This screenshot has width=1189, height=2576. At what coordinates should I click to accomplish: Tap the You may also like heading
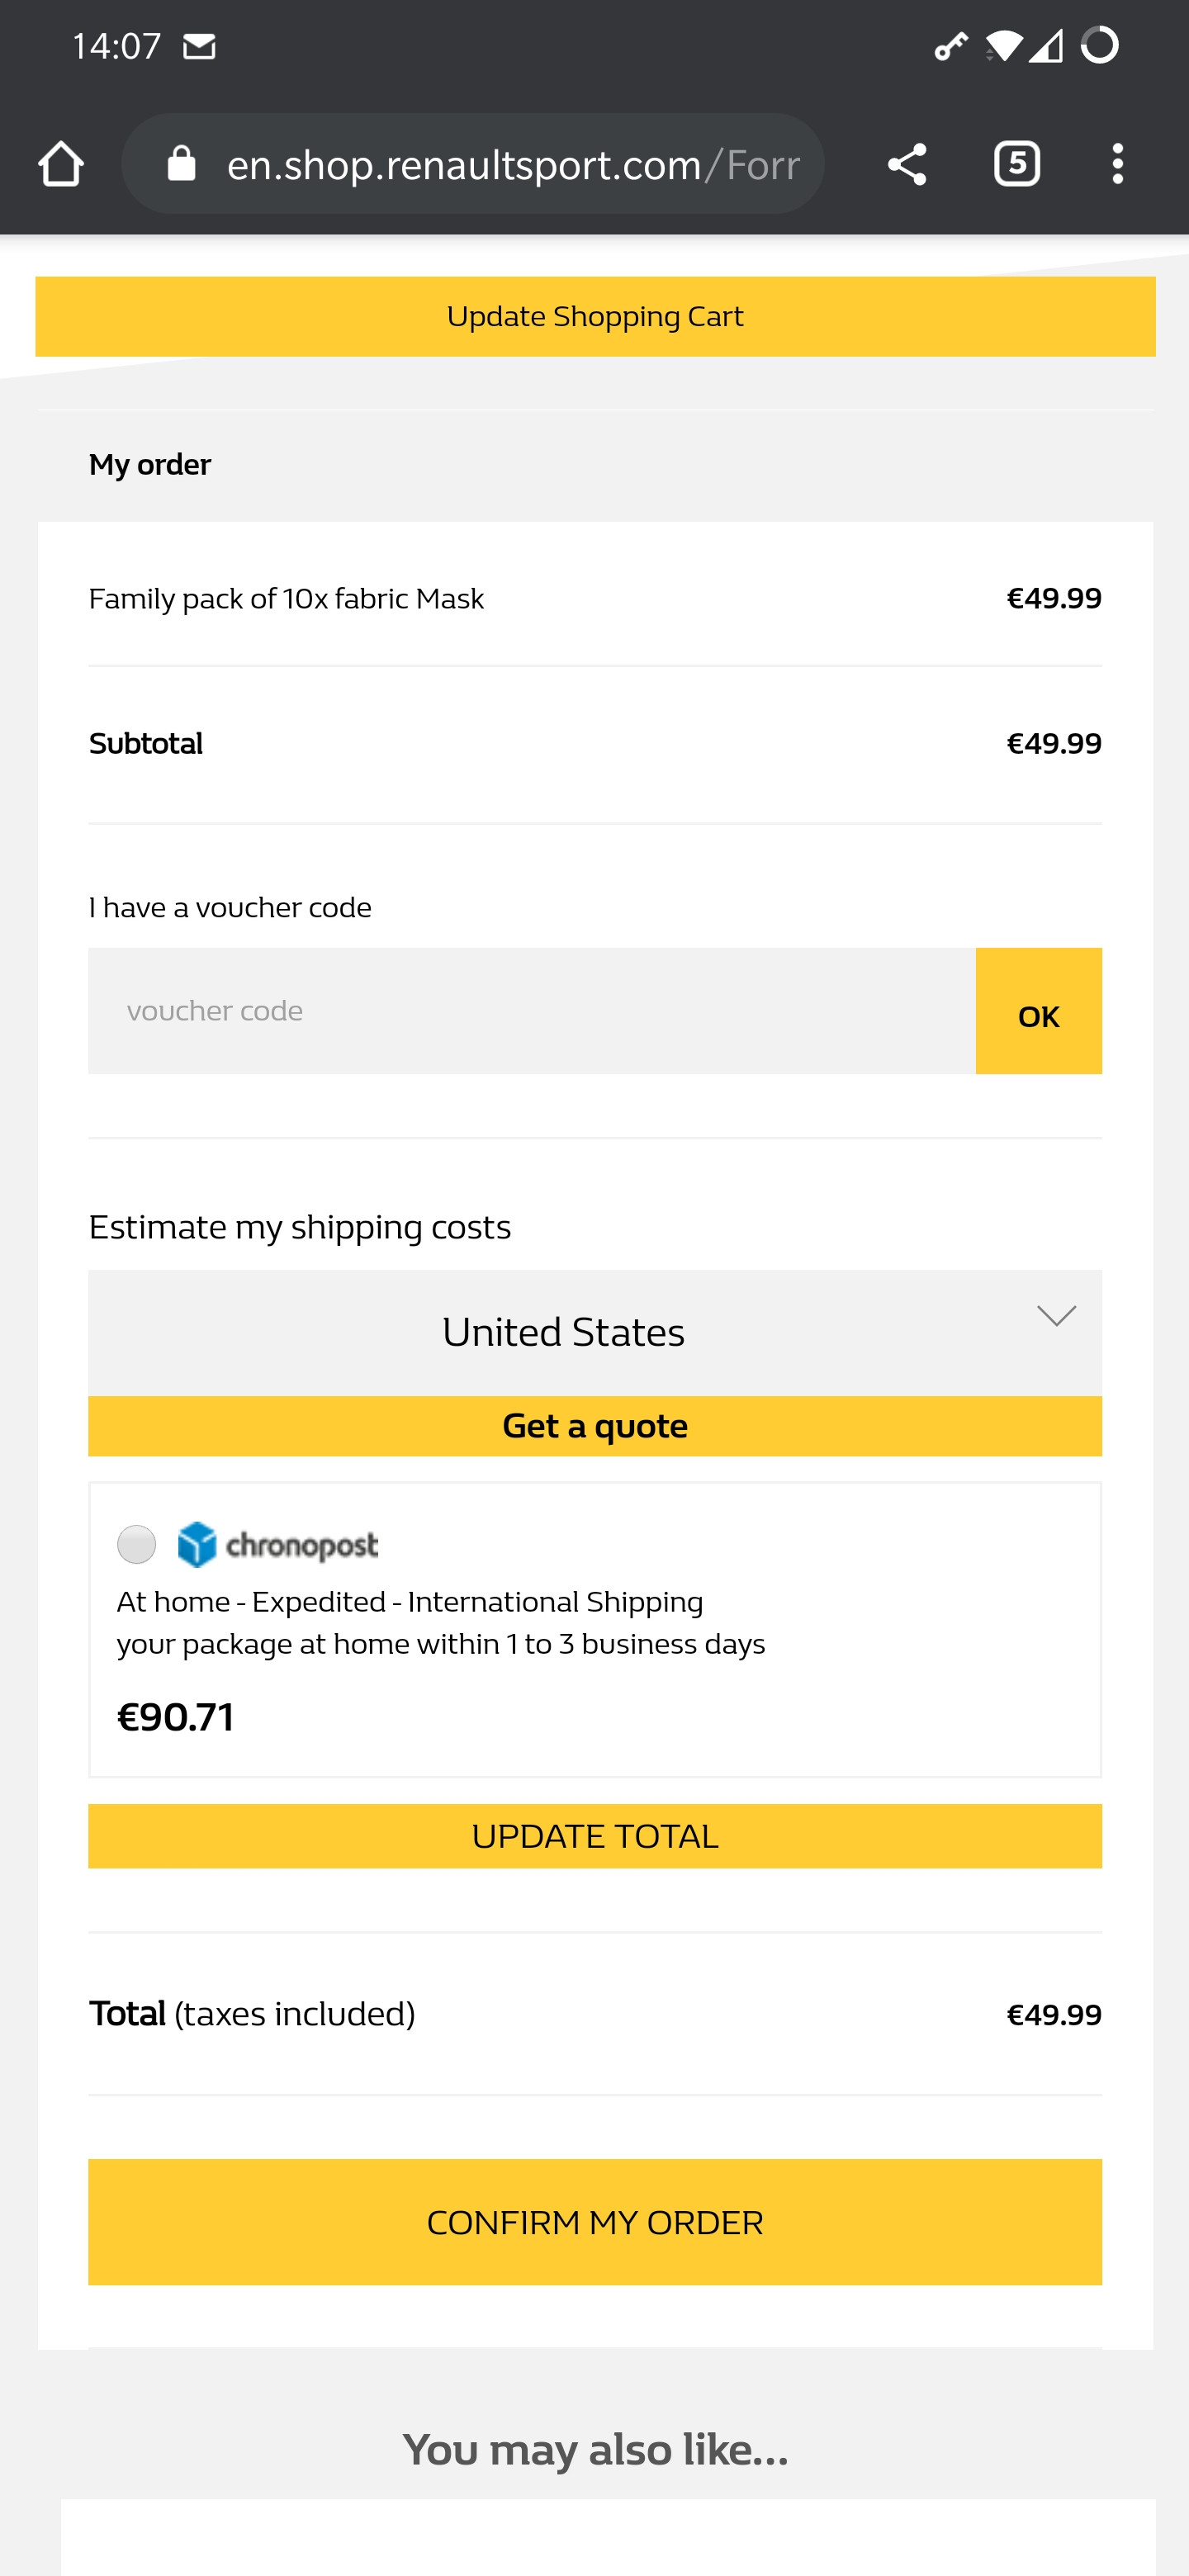(595, 2449)
